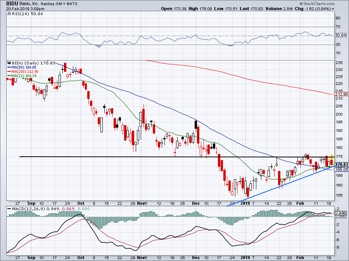Click the 50.84 RSI value tag on axis

(x=340, y=35)
